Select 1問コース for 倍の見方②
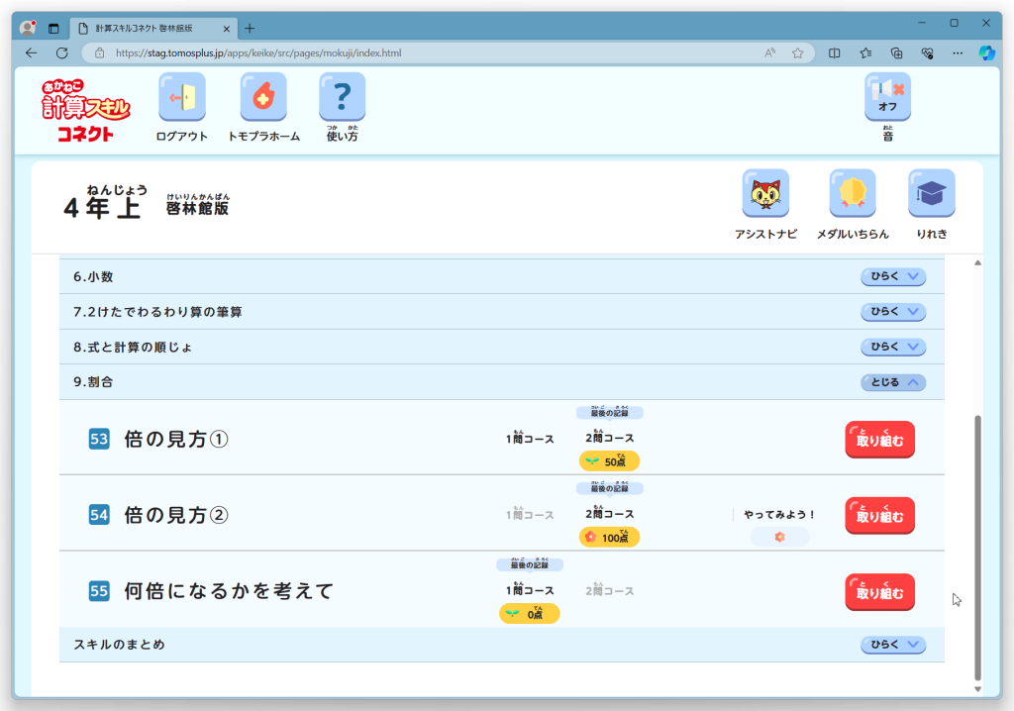 (x=530, y=514)
